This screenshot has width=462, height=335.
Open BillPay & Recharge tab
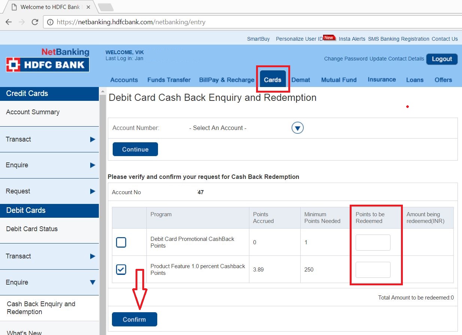pyautogui.click(x=227, y=80)
